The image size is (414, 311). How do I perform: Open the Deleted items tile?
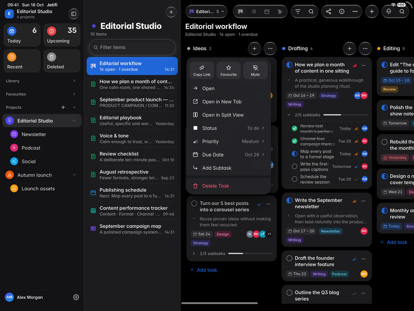tap(62, 61)
